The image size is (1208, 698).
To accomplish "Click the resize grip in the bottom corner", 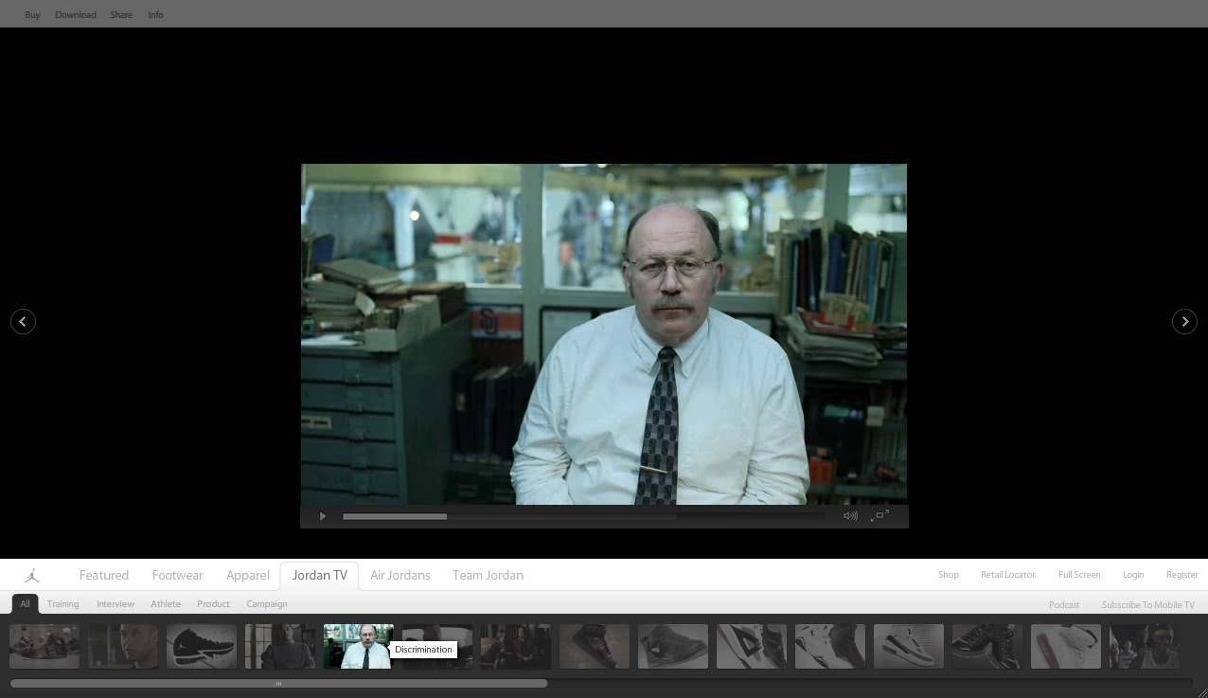I will coord(1201,692).
